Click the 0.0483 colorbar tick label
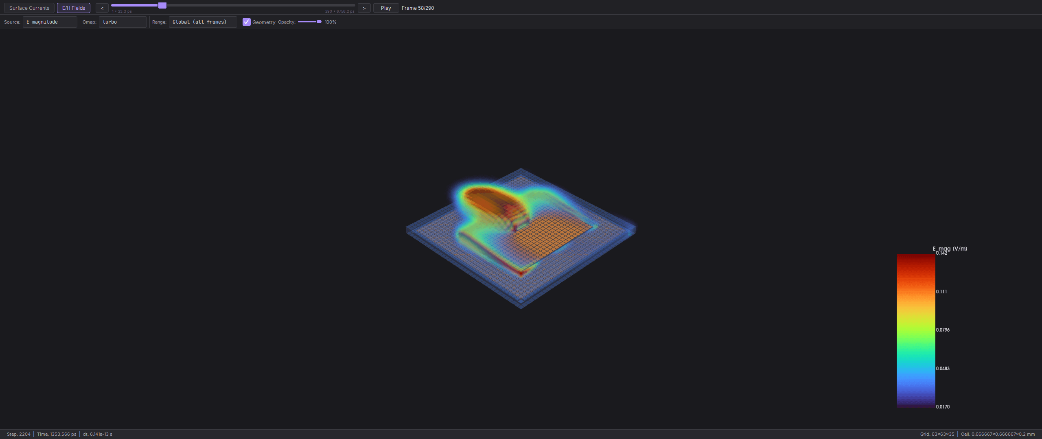 (x=943, y=369)
